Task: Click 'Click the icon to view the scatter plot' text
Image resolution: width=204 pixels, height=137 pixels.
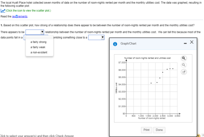Action: point(28,11)
